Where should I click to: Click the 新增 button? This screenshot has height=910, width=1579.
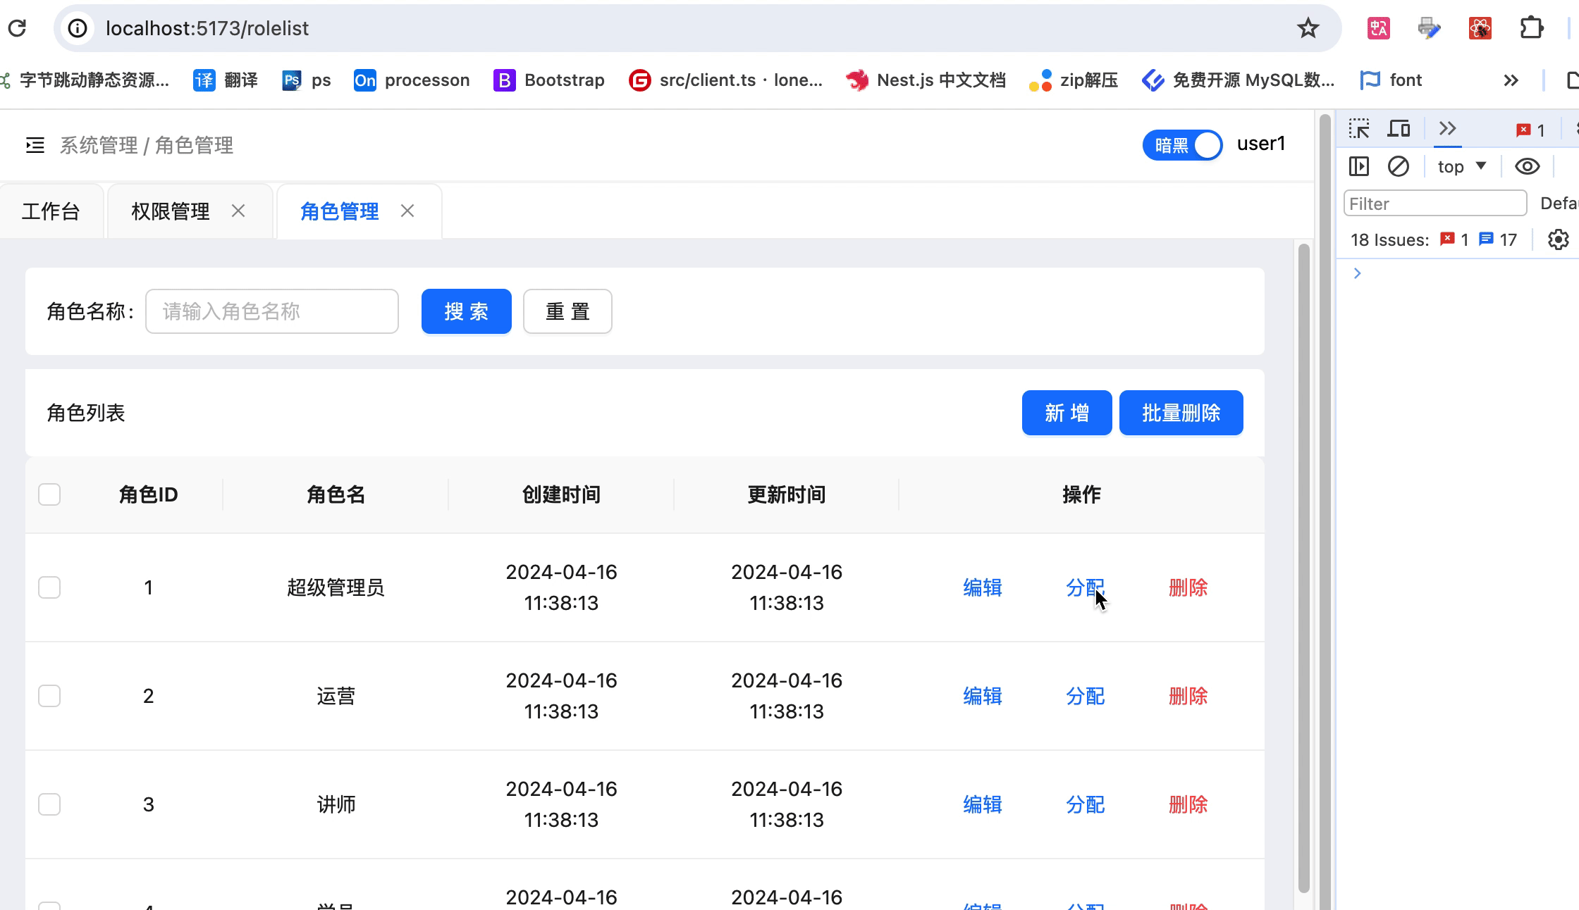coord(1067,413)
